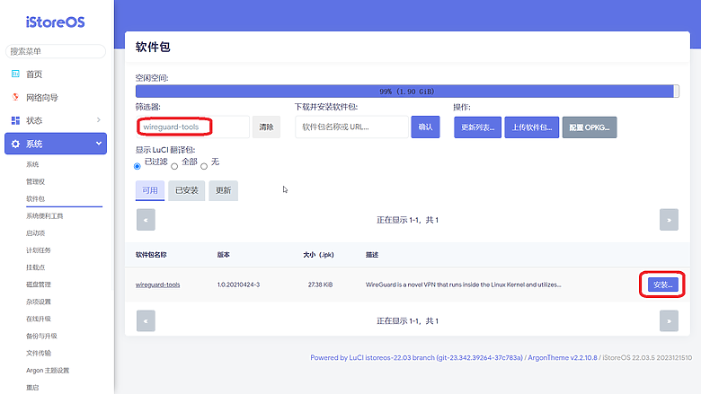Click version 1.0.20210424-3 cell
Viewport: 701px width, 394px height.
(238, 285)
